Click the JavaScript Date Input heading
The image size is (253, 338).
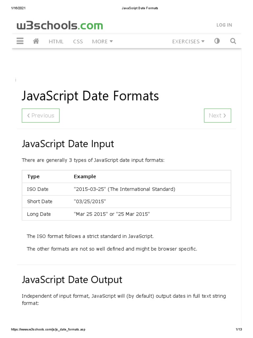[x=68, y=144]
